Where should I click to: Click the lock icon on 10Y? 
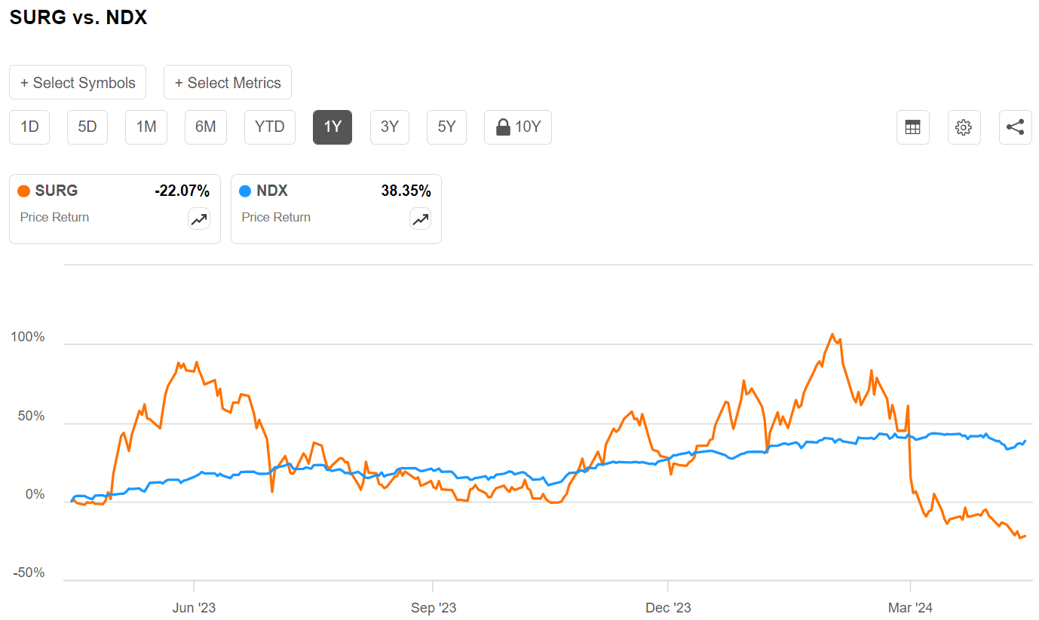click(x=503, y=127)
